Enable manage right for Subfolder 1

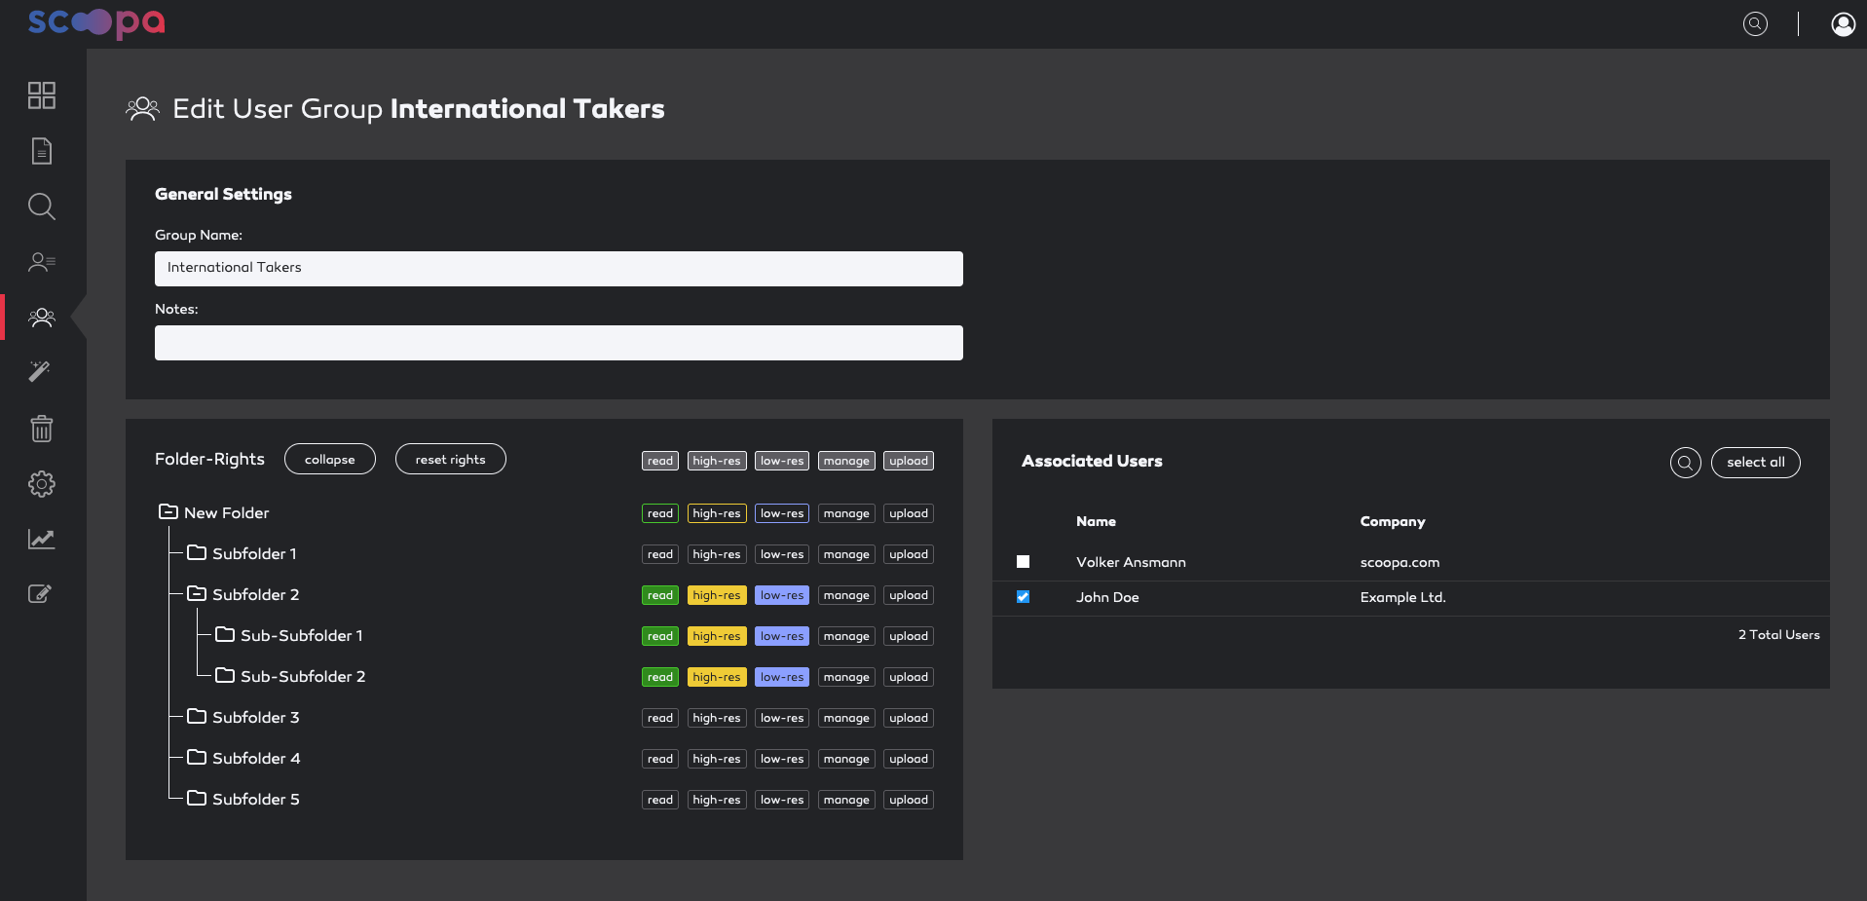pos(846,554)
